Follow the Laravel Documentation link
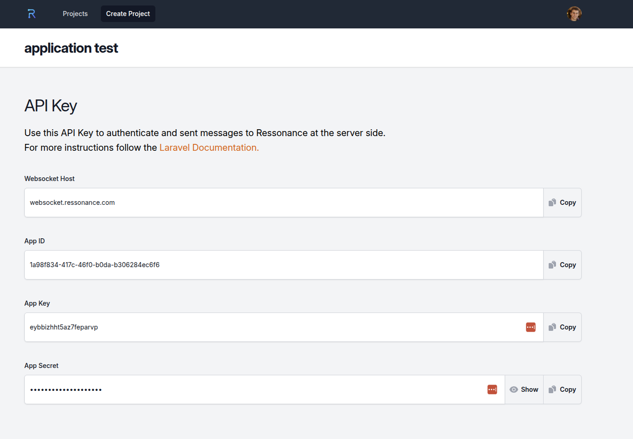Viewport: 633px width, 439px height. [209, 148]
